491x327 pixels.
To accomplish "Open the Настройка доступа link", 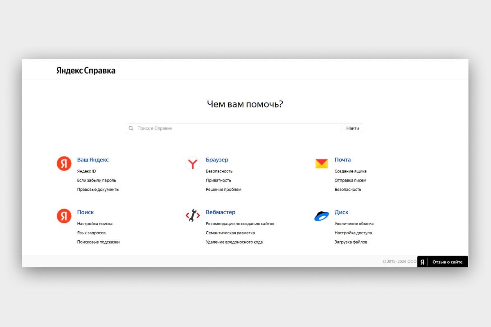I will click(353, 233).
